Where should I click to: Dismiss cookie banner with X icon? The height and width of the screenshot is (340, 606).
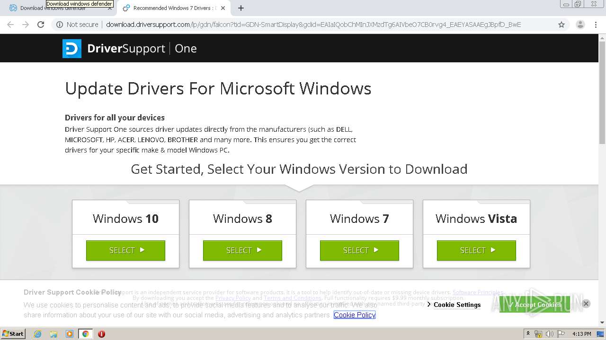pos(586,304)
